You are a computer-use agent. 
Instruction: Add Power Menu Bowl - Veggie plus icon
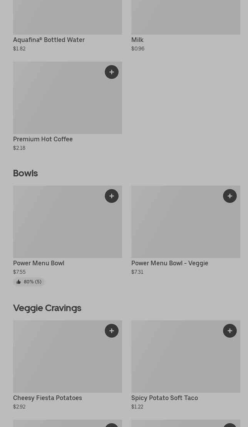click(x=230, y=196)
